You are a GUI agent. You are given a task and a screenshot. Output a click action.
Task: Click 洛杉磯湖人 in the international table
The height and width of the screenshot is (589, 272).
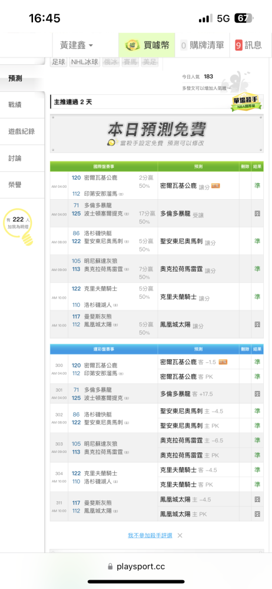[98, 305]
